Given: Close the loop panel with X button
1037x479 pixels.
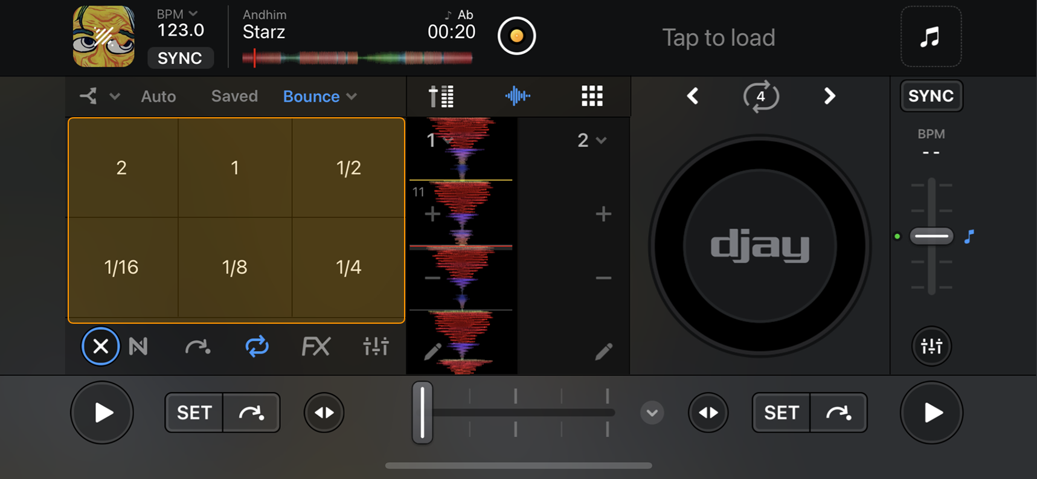Looking at the screenshot, I should click(100, 347).
